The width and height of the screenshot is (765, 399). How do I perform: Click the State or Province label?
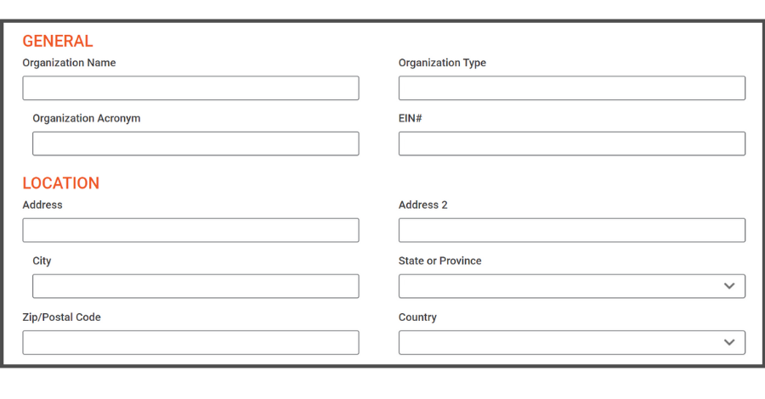tap(440, 261)
